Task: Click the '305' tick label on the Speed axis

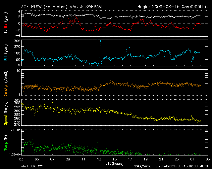Action: (17, 100)
